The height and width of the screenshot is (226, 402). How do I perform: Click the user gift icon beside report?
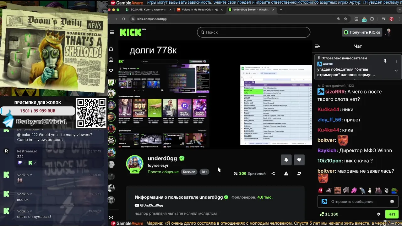pyautogui.click(x=299, y=173)
